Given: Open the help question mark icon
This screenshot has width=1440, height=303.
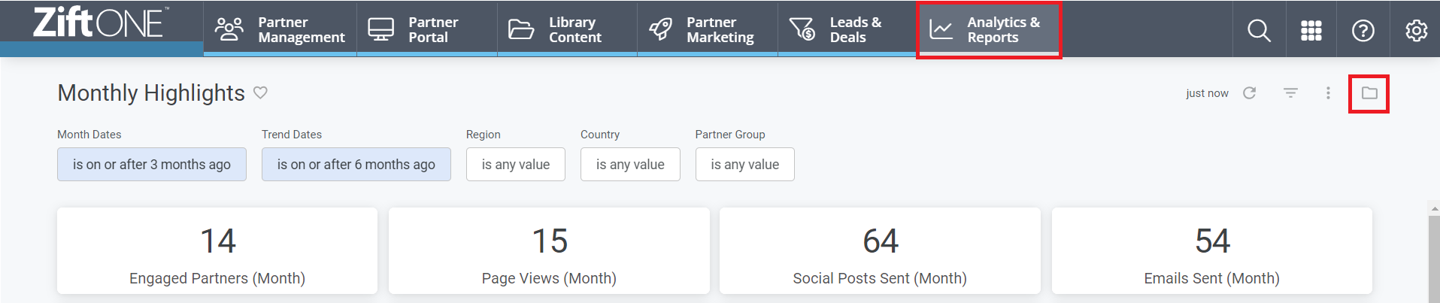Looking at the screenshot, I should click(x=1363, y=30).
